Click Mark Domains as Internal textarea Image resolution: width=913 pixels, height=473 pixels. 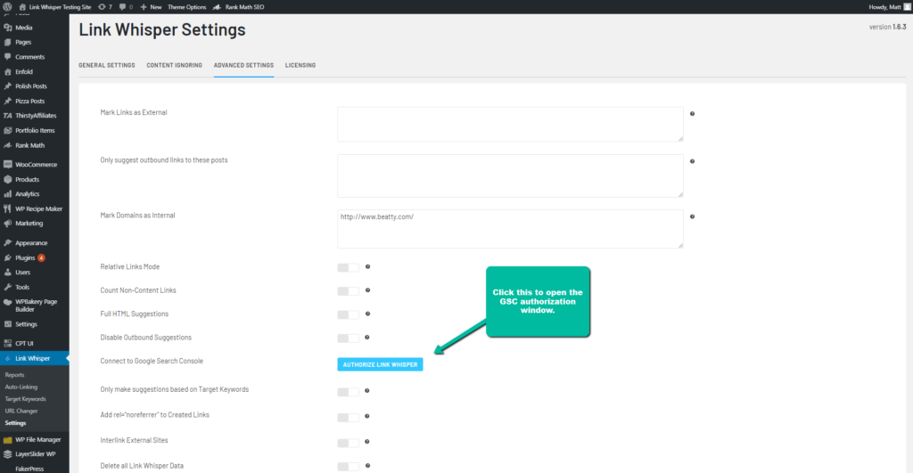510,229
